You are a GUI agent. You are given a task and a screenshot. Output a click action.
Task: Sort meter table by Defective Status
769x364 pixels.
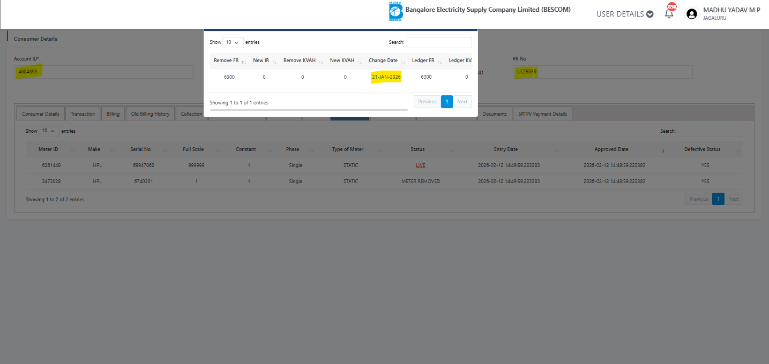click(702, 149)
